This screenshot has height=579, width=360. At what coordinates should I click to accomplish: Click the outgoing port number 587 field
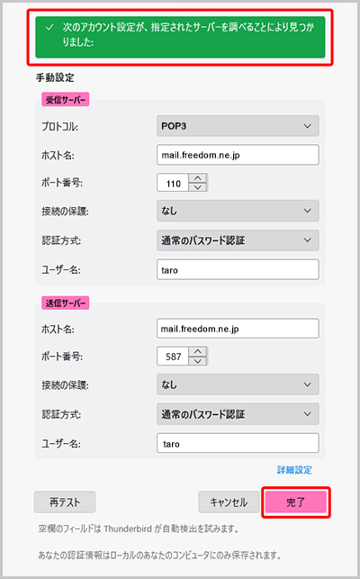173,357
